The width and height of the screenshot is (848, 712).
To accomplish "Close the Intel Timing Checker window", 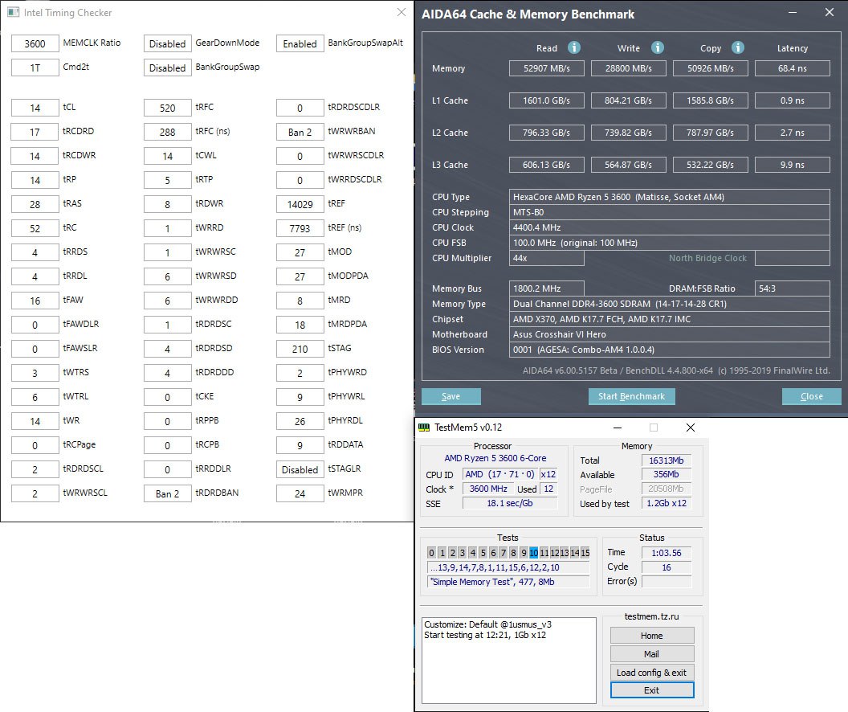I will (x=402, y=12).
